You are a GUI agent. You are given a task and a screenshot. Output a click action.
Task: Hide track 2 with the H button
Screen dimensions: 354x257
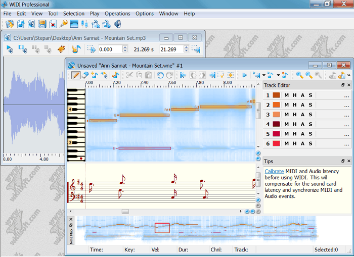[x=295, y=105]
